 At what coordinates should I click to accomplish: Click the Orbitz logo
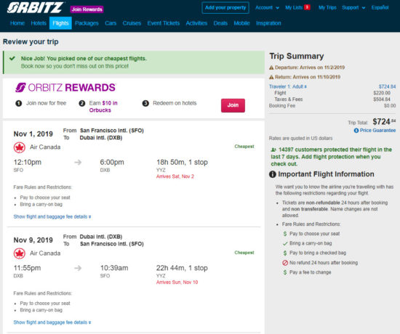35,8
